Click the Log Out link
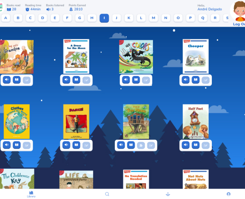This screenshot has width=245, height=199. 239,24
